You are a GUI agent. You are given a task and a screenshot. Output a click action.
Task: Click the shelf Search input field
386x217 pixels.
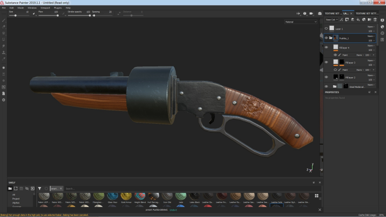(x=192, y=189)
